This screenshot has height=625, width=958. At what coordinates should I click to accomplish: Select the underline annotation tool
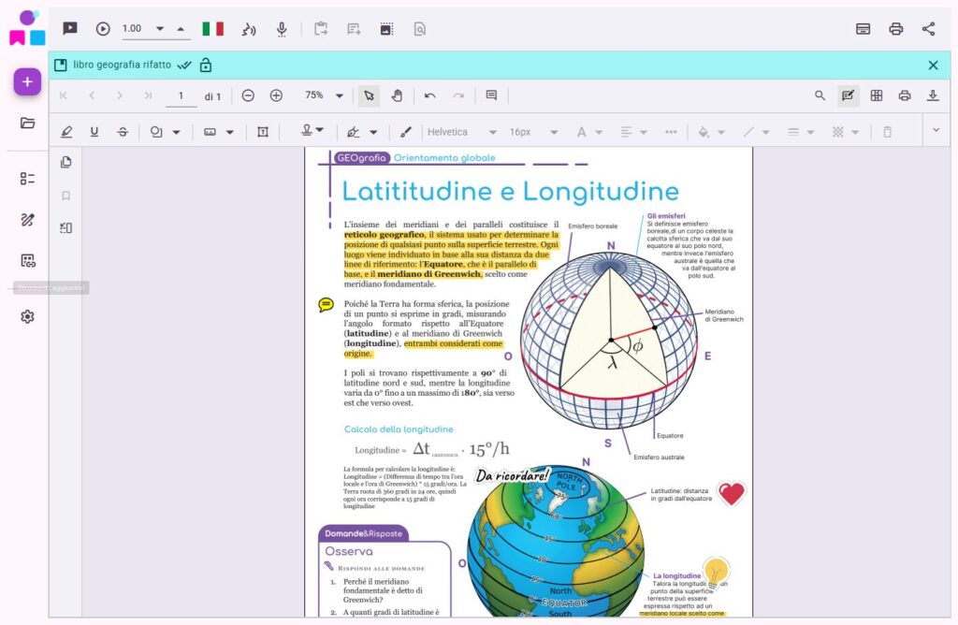pos(94,132)
